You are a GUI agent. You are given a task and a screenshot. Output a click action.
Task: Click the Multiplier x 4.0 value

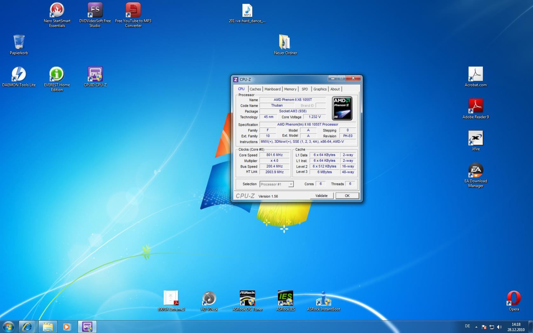pyautogui.click(x=274, y=161)
